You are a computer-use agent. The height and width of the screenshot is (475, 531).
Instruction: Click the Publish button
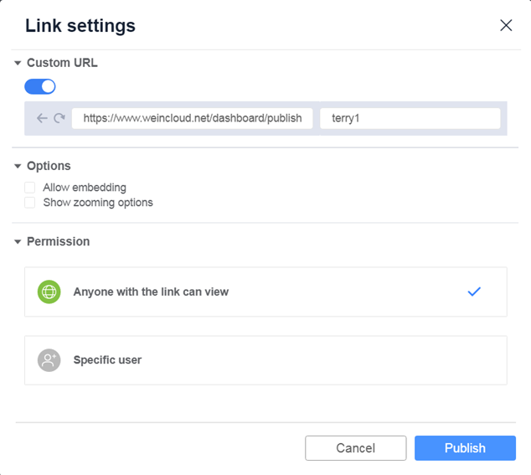click(x=465, y=448)
